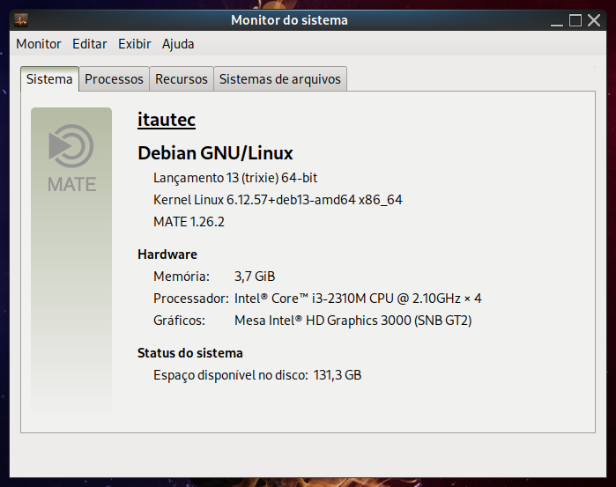The image size is (616, 487).
Task: Open the Exibir menu
Action: click(135, 44)
